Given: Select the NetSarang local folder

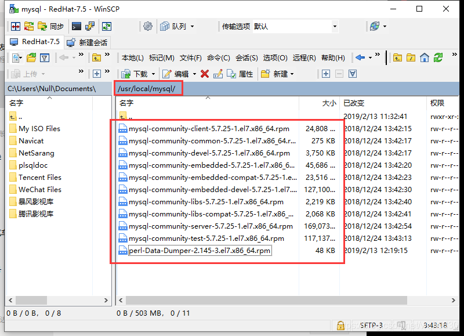Looking at the screenshot, I should (32, 153).
